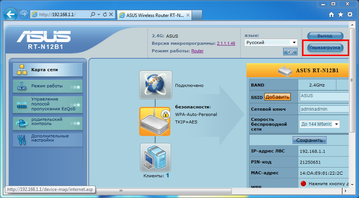Screen dimensions: 359x198
Task: Expand the address bar search dropdown arrow
Action: [98, 14]
